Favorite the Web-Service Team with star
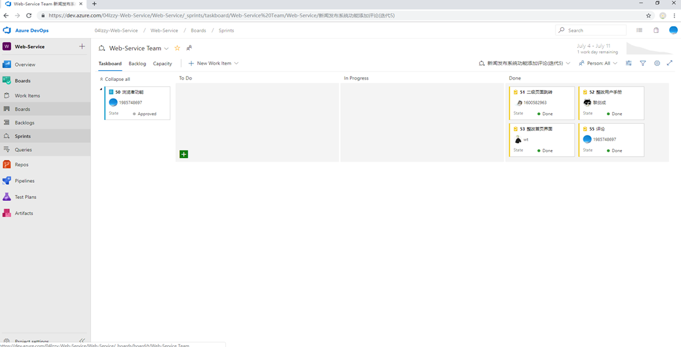The height and width of the screenshot is (347, 681). [177, 49]
